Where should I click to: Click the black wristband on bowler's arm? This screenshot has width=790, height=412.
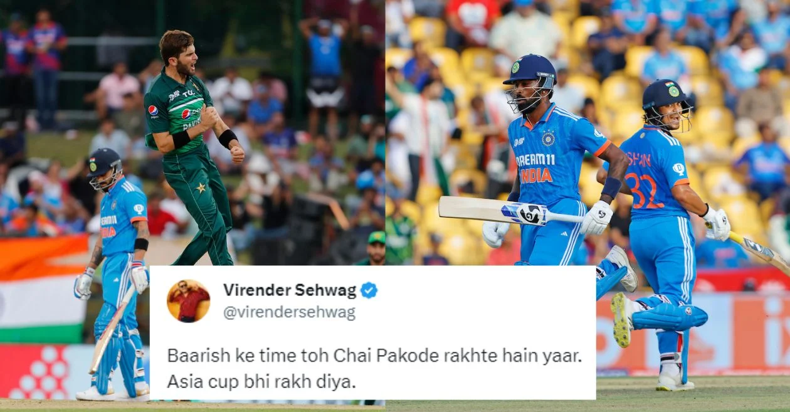228,139
